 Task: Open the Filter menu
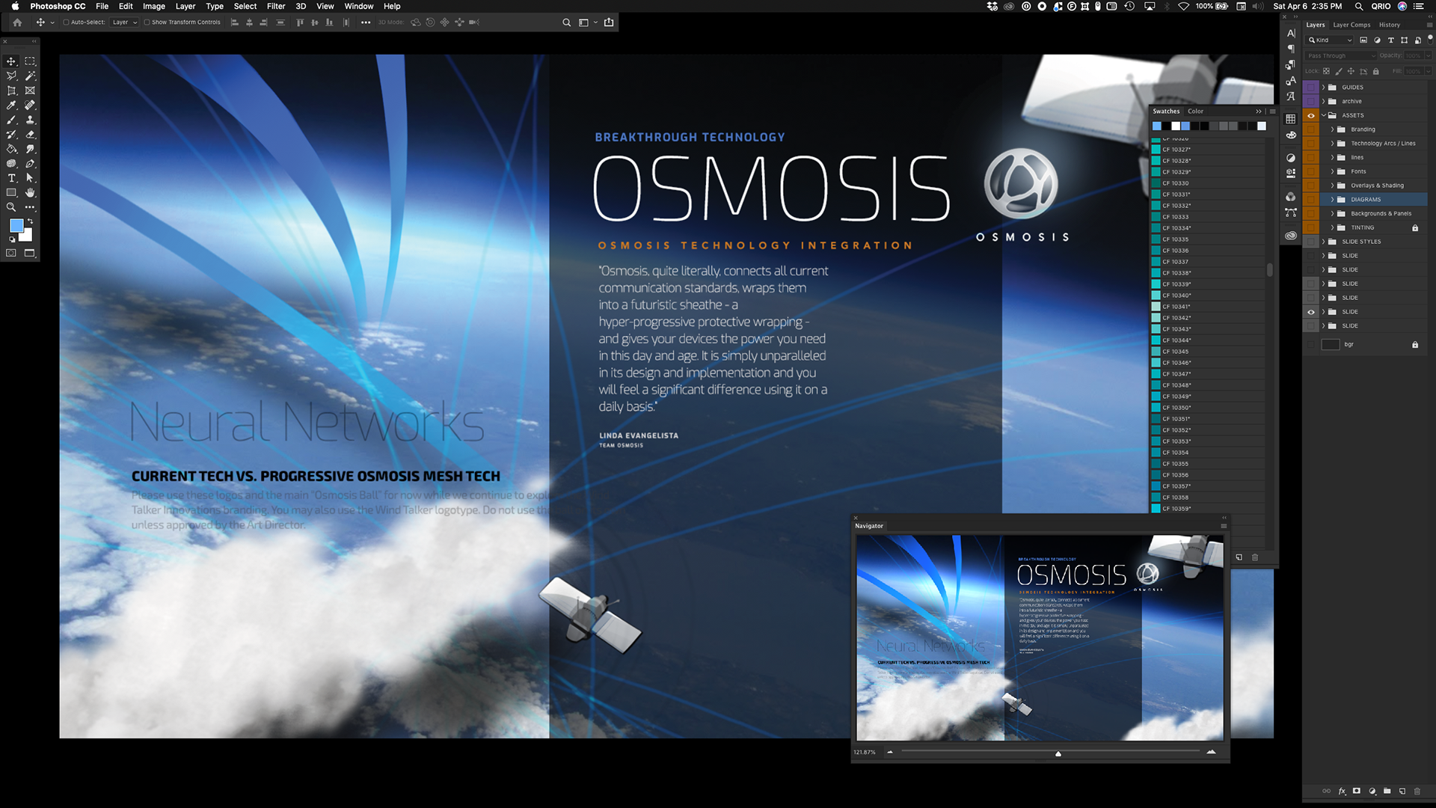point(276,6)
